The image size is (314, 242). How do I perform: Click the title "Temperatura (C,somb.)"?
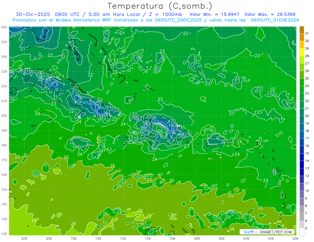160,6
